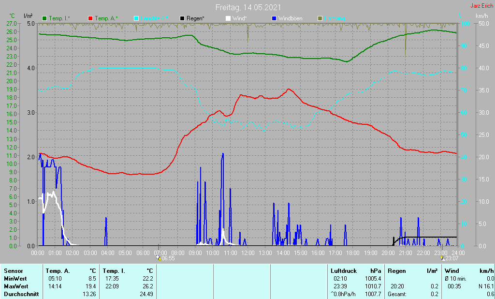
Task: Click the blue Windböen legend swatch
Action: tap(274, 19)
